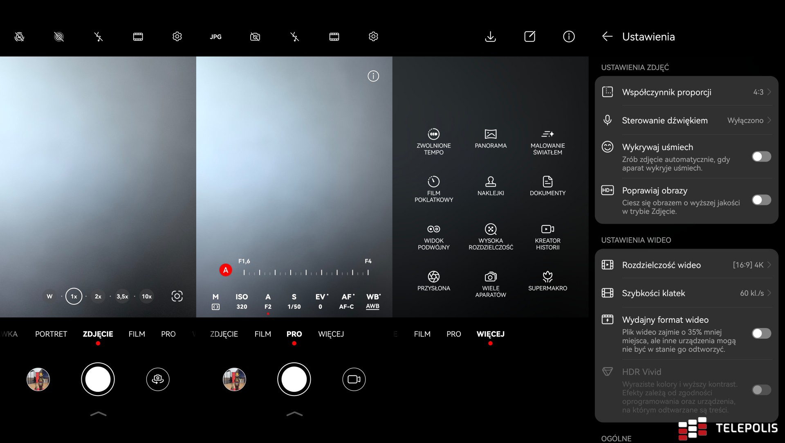
Task: Click the aperture slider scale F1,6–F4
Action: click(306, 272)
